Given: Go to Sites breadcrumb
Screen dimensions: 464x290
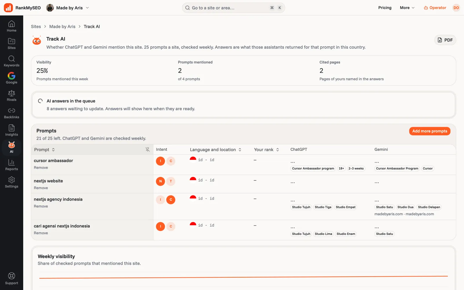Looking at the screenshot, I should [36, 27].
